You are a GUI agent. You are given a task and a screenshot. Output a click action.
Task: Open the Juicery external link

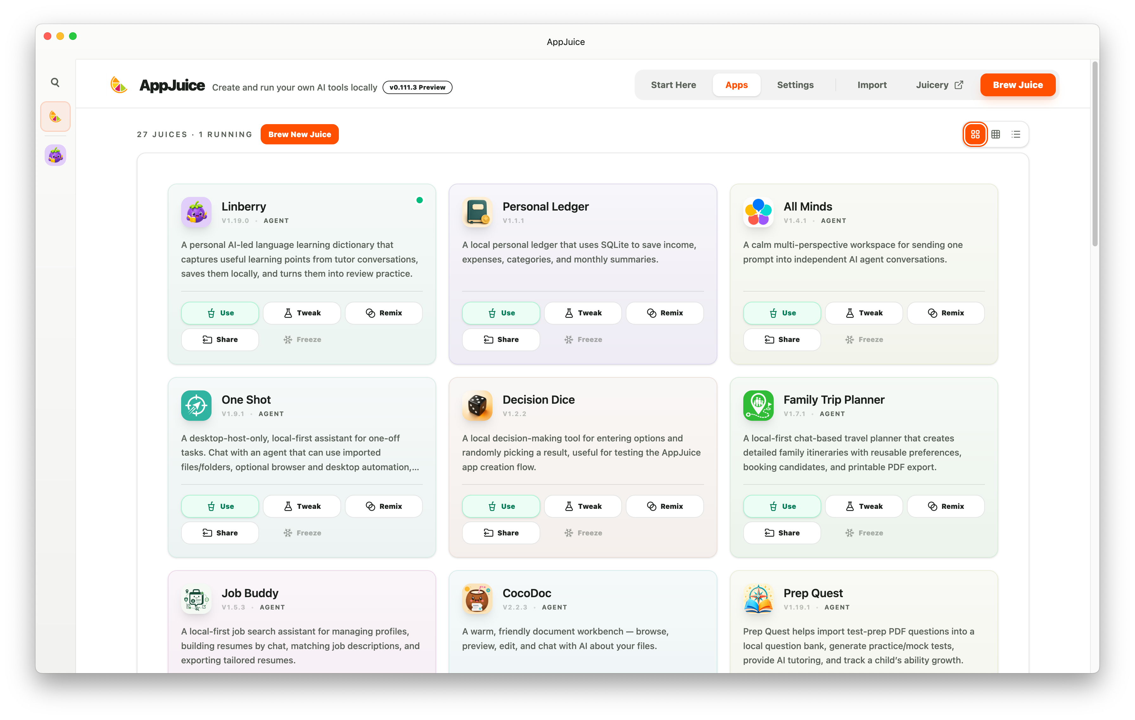coord(939,85)
